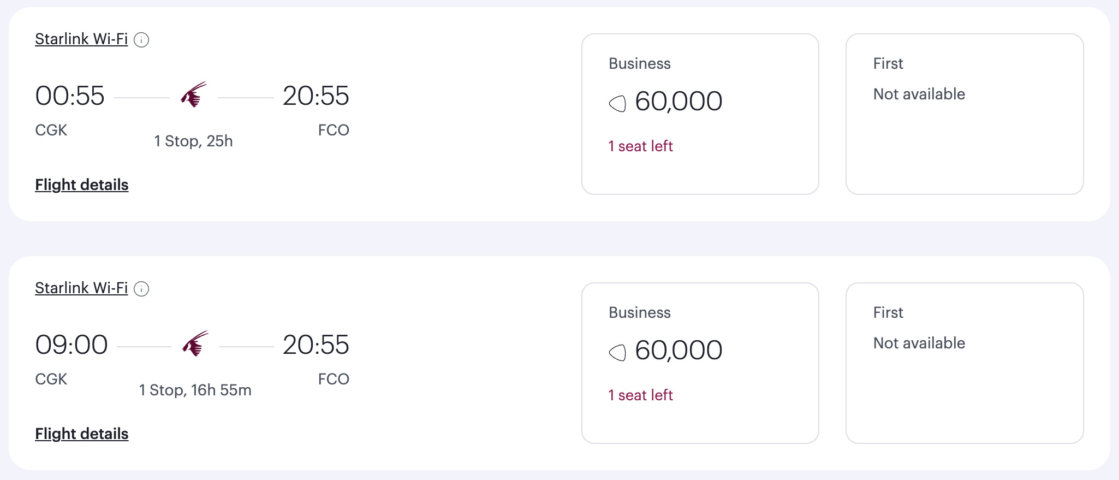Image resolution: width=1119 pixels, height=480 pixels.
Task: Click '1 Stop, 16h 55m' duration text
Action: click(x=195, y=390)
